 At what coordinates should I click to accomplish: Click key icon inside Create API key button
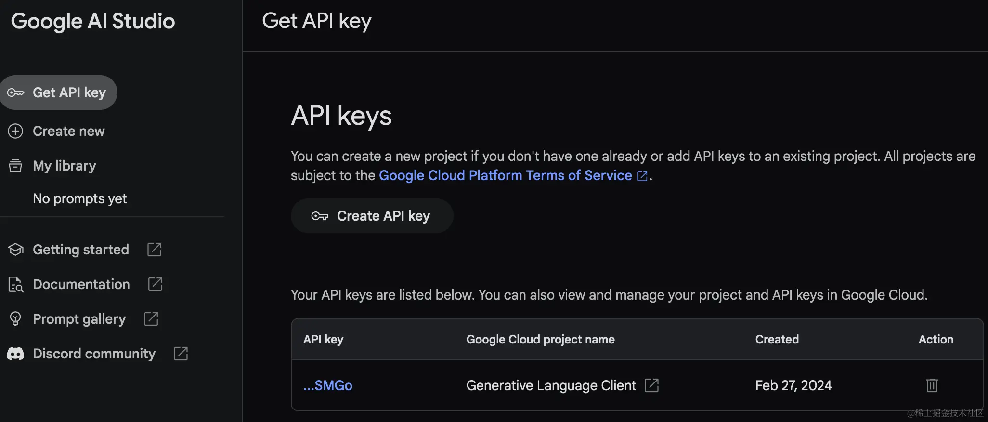320,216
